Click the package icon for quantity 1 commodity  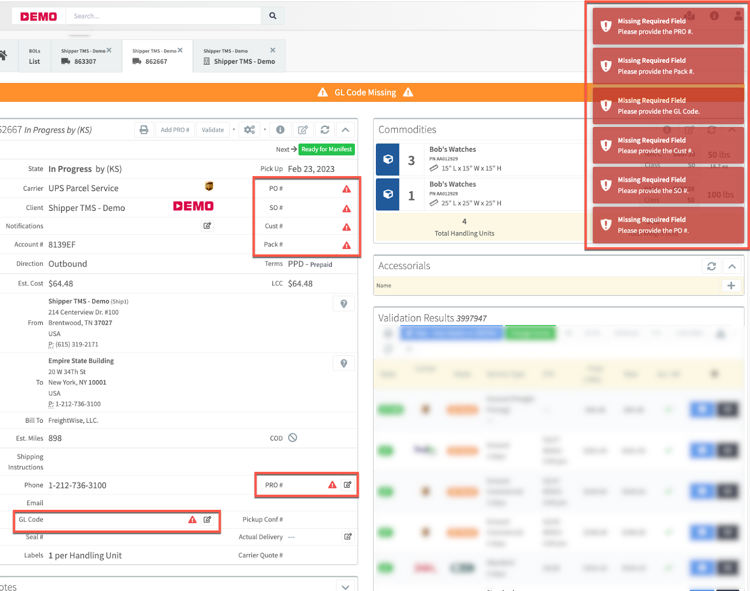pyautogui.click(x=388, y=194)
